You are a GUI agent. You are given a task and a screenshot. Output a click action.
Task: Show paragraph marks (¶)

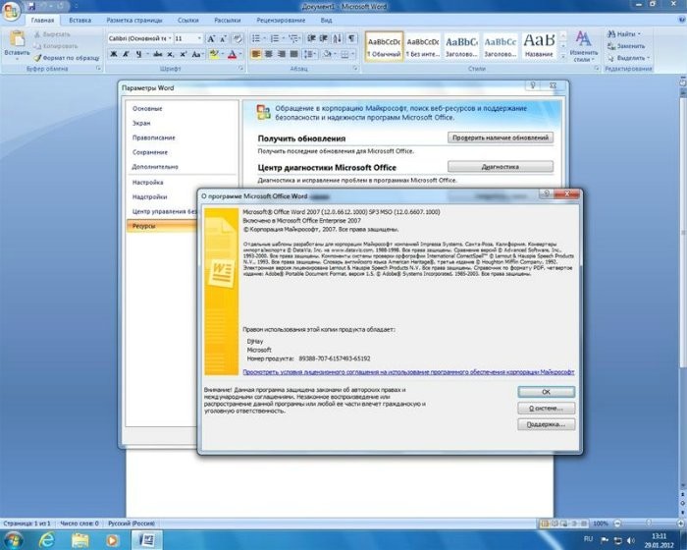pos(351,39)
